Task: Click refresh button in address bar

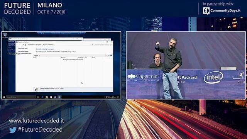Action: [x=93, y=45]
